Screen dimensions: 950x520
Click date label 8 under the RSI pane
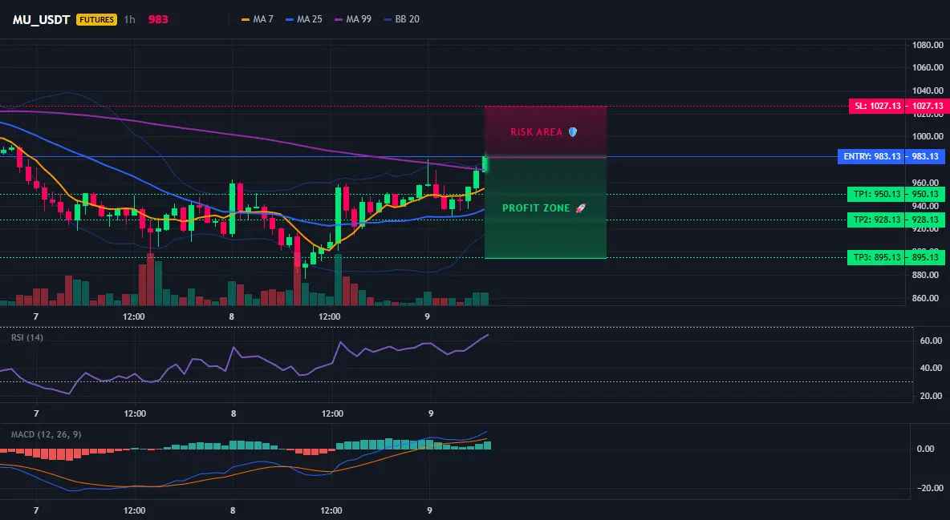click(x=233, y=413)
